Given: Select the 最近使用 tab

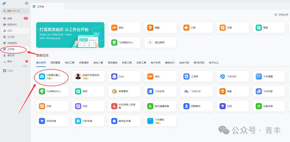Looking at the screenshot, I should pyautogui.click(x=41, y=63).
